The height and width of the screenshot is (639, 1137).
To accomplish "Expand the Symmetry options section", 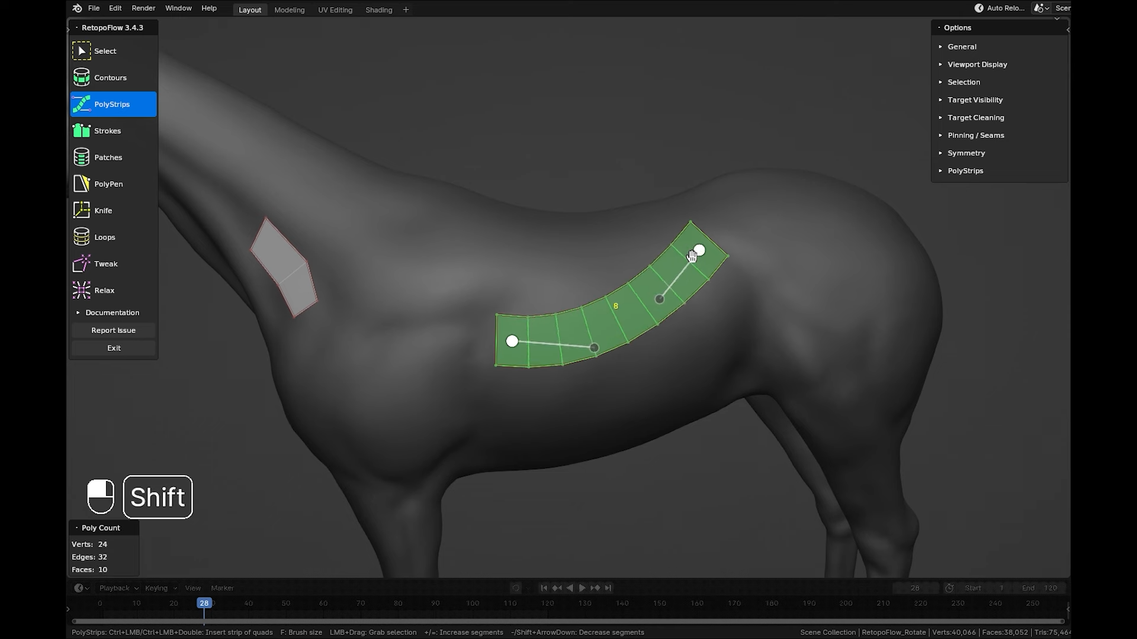I will click(x=966, y=153).
